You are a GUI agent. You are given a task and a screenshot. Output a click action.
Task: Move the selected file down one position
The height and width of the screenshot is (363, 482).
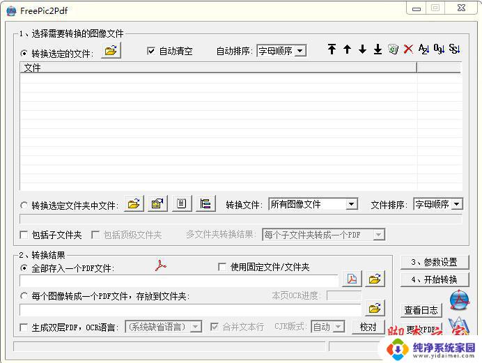362,49
